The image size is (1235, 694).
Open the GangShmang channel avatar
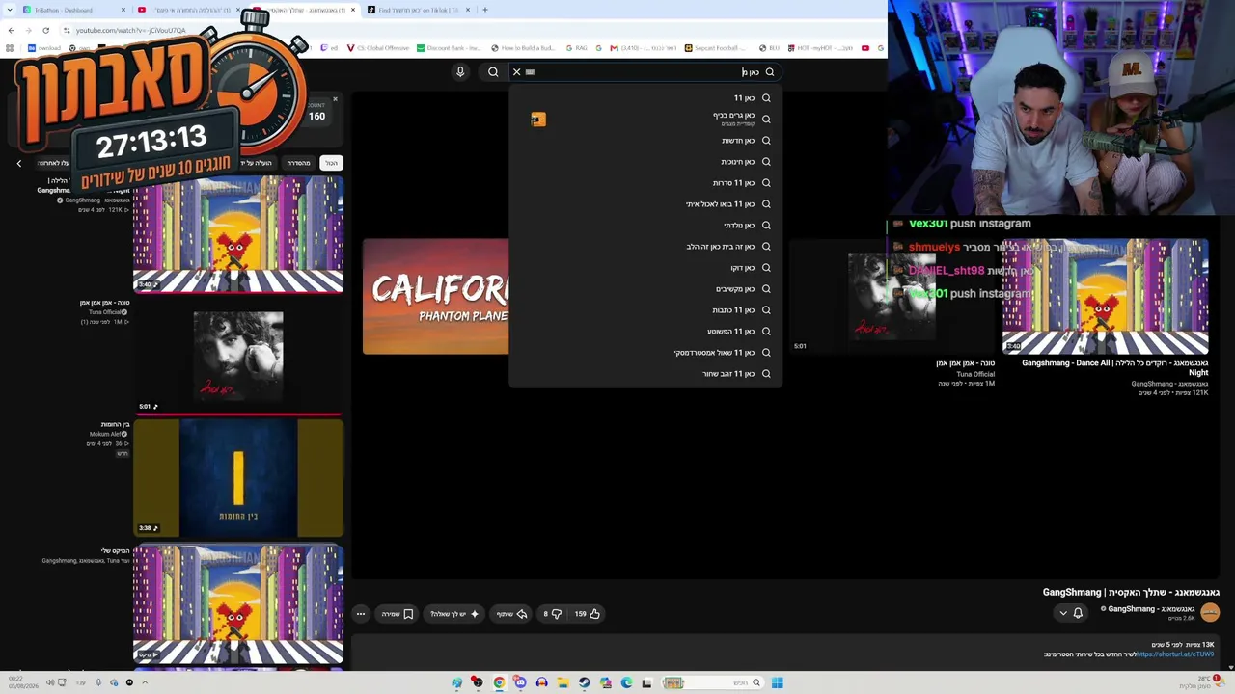1210,612
